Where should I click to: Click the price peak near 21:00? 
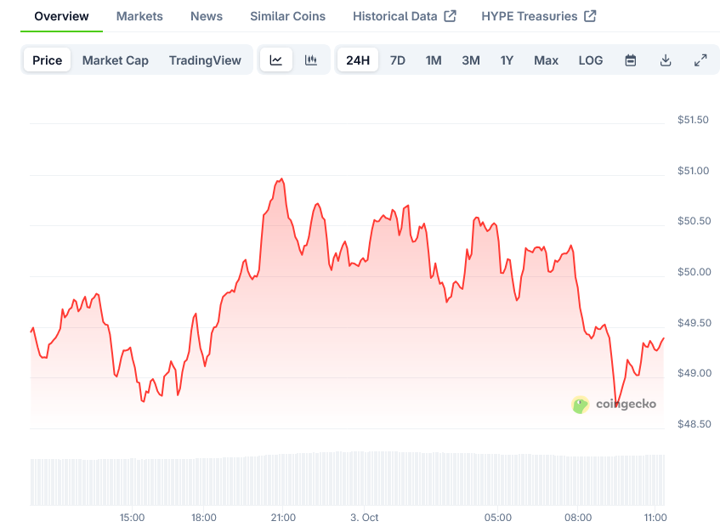[281, 179]
